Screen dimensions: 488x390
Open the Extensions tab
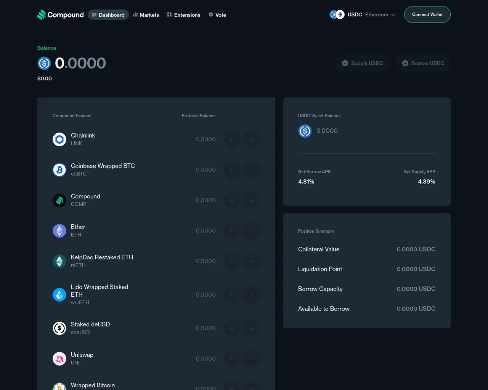(184, 15)
